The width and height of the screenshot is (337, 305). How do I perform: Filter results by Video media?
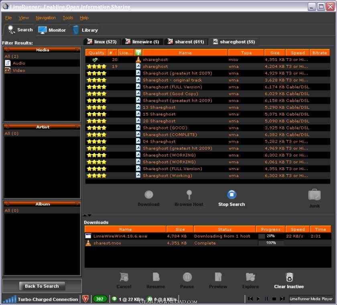42,70
